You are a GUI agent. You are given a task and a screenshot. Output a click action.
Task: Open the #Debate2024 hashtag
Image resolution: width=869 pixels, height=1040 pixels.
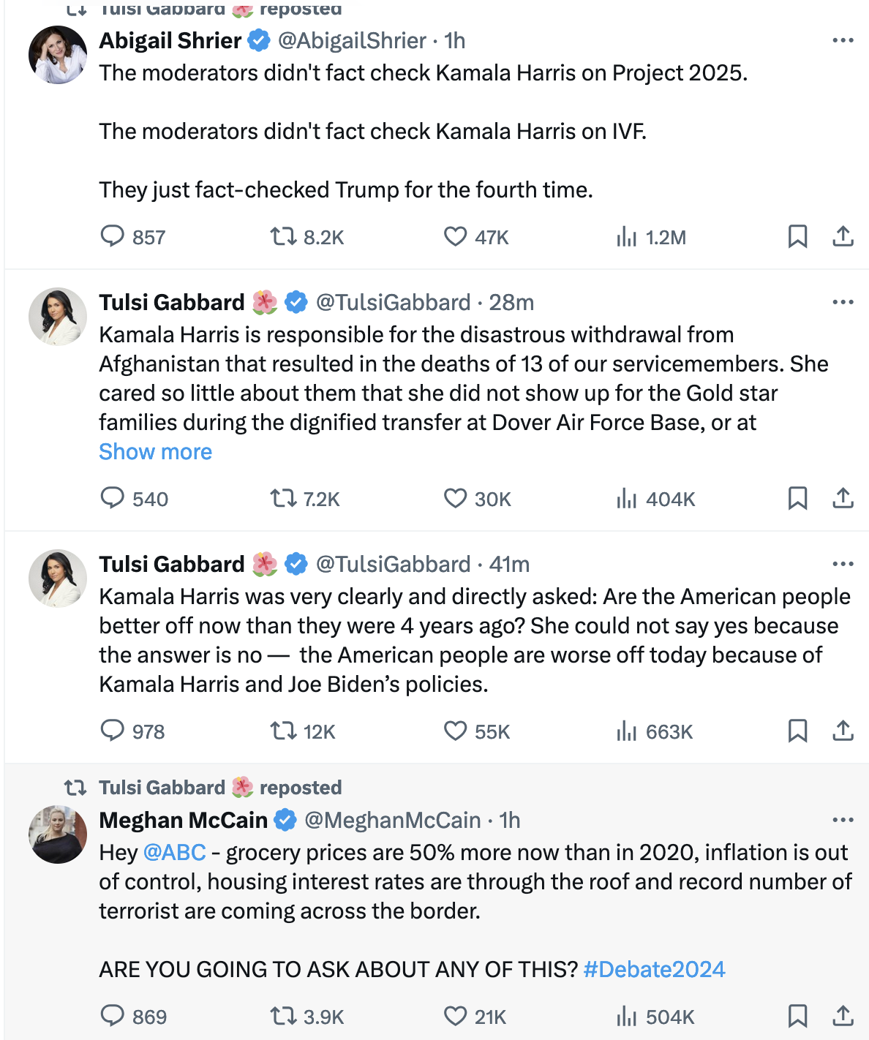click(x=655, y=970)
